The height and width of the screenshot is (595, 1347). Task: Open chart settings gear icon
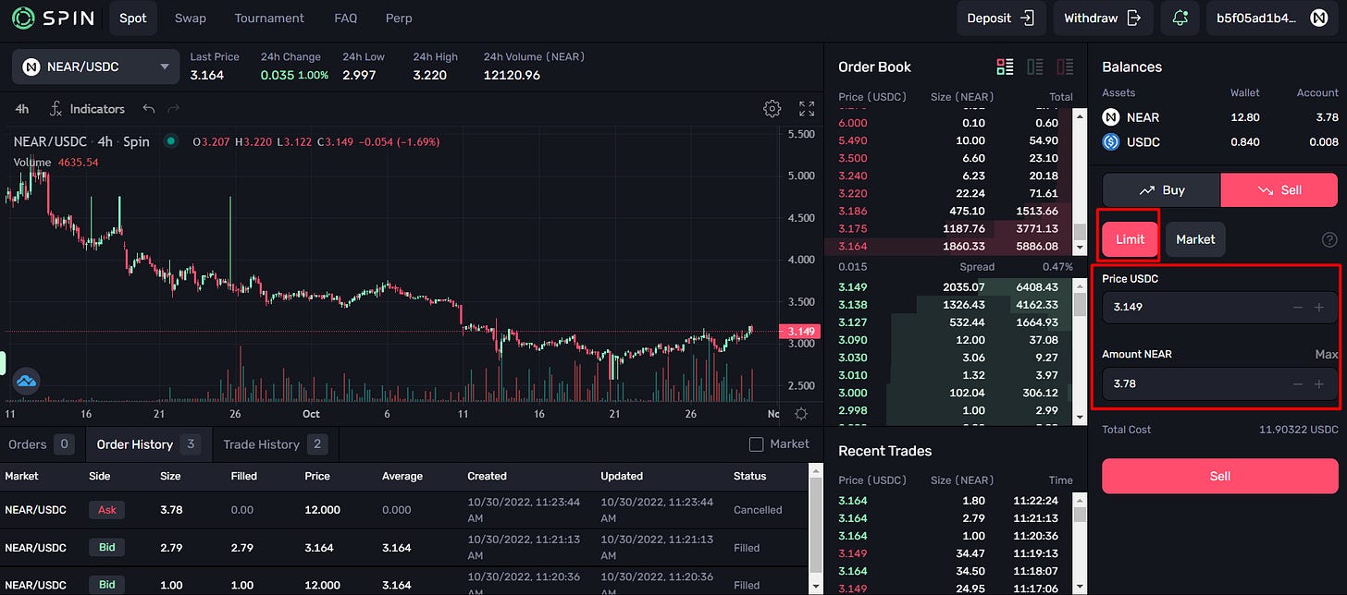(772, 109)
